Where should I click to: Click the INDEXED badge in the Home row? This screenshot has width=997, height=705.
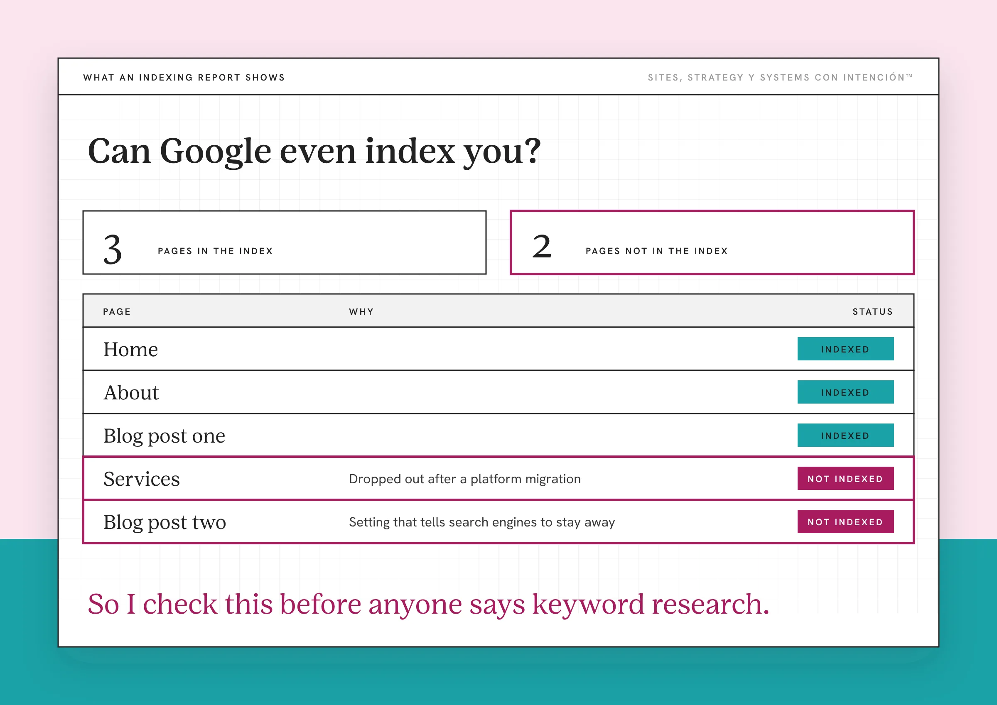[x=845, y=349]
